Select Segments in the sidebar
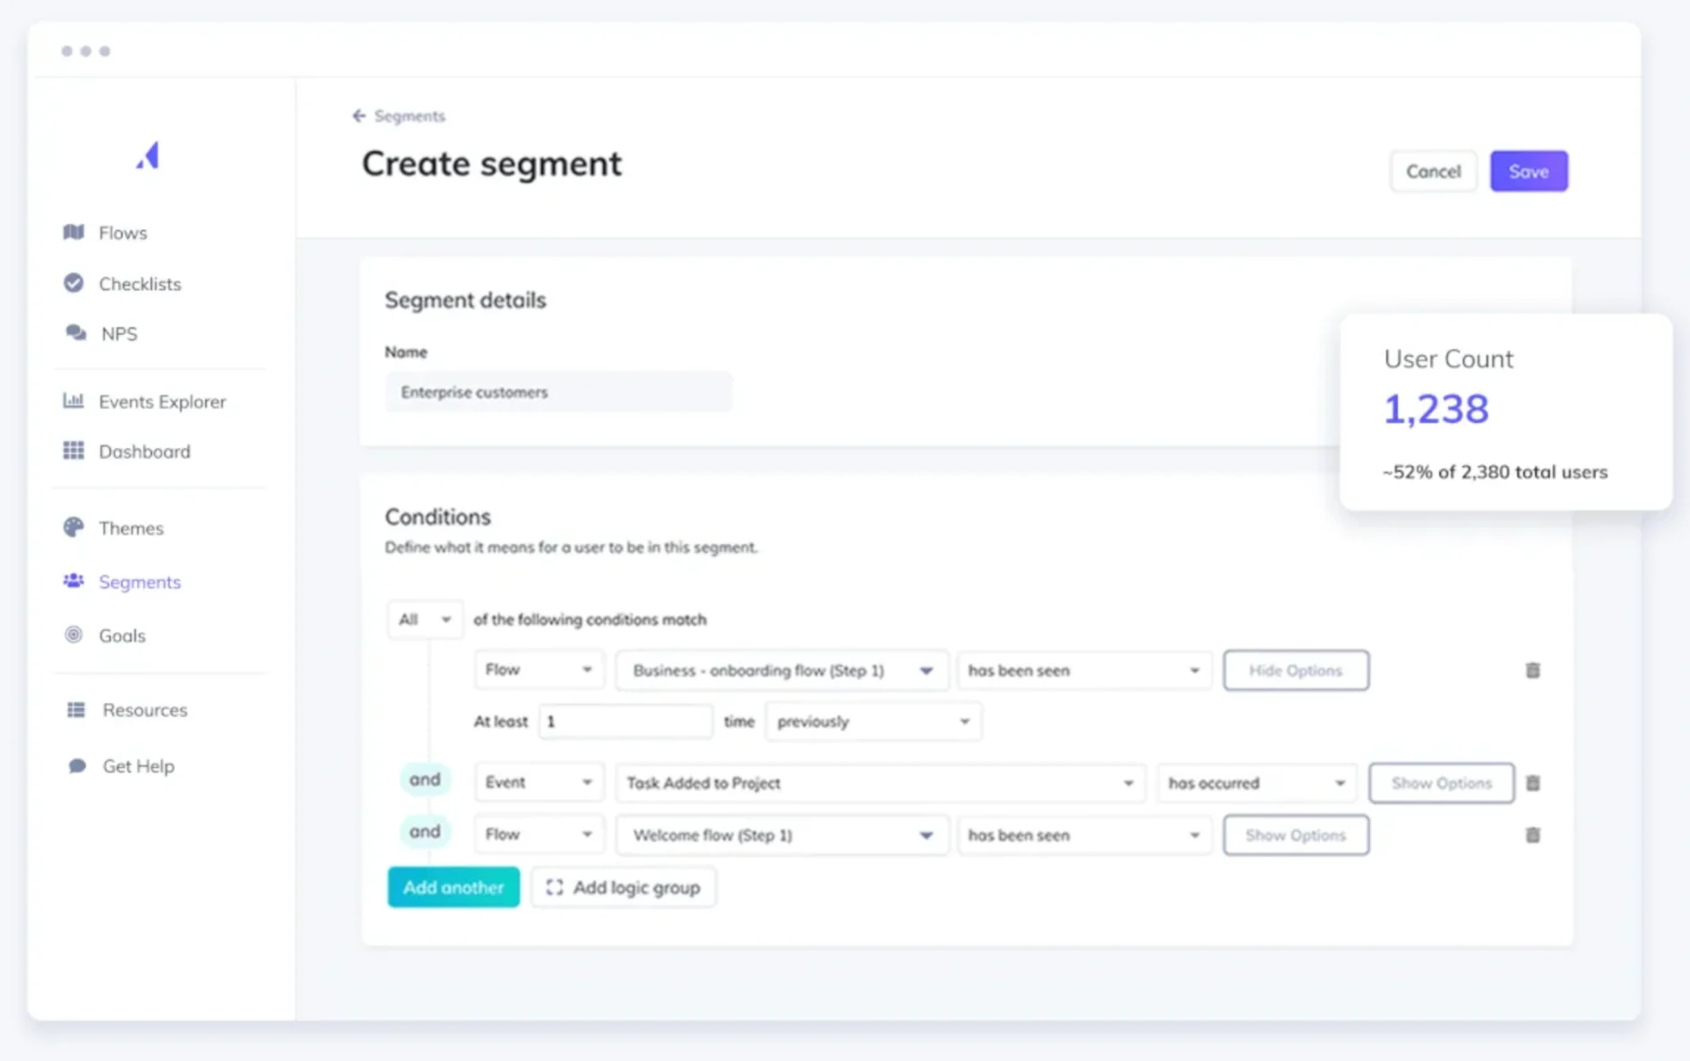This screenshot has width=1690, height=1061. pyautogui.click(x=140, y=582)
